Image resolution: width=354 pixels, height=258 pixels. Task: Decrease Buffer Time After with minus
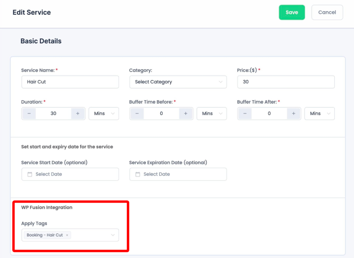coord(245,114)
